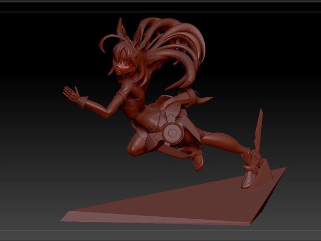The height and width of the screenshot is (241, 321).
Task: Click the circular emblem on the character's hip
Action: (x=172, y=133)
